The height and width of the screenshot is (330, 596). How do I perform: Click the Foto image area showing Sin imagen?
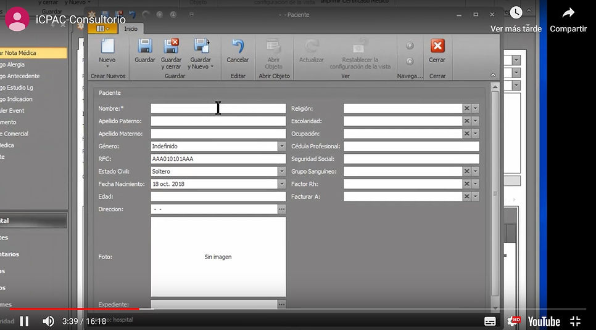tap(218, 257)
